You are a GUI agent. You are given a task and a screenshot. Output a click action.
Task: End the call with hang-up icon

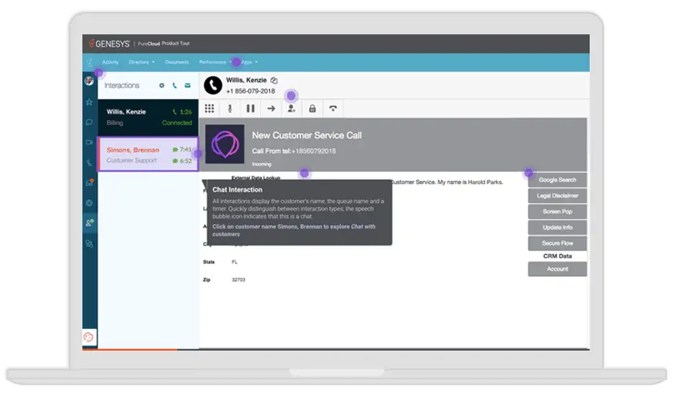333,109
